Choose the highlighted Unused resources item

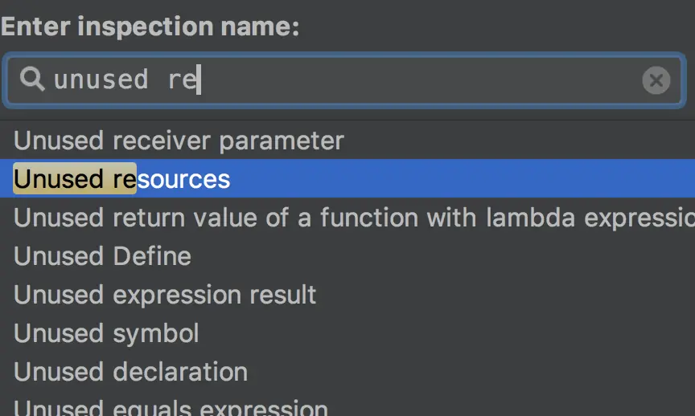(x=347, y=178)
